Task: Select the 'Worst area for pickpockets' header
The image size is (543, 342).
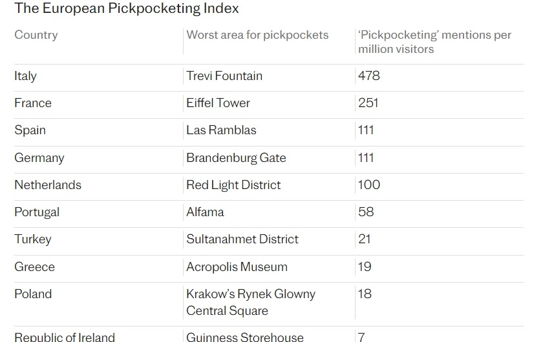Action: click(257, 35)
